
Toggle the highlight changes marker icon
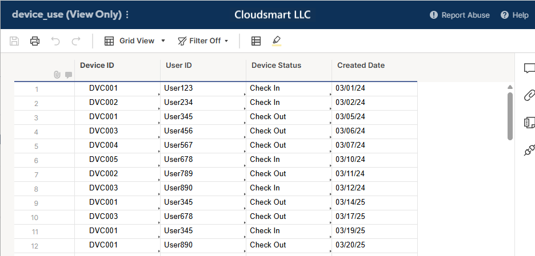click(x=277, y=41)
